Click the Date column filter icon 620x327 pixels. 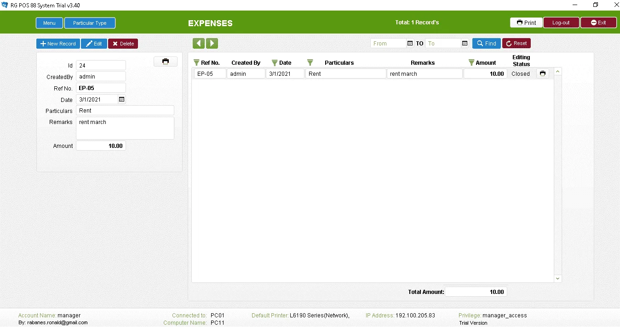click(x=275, y=62)
